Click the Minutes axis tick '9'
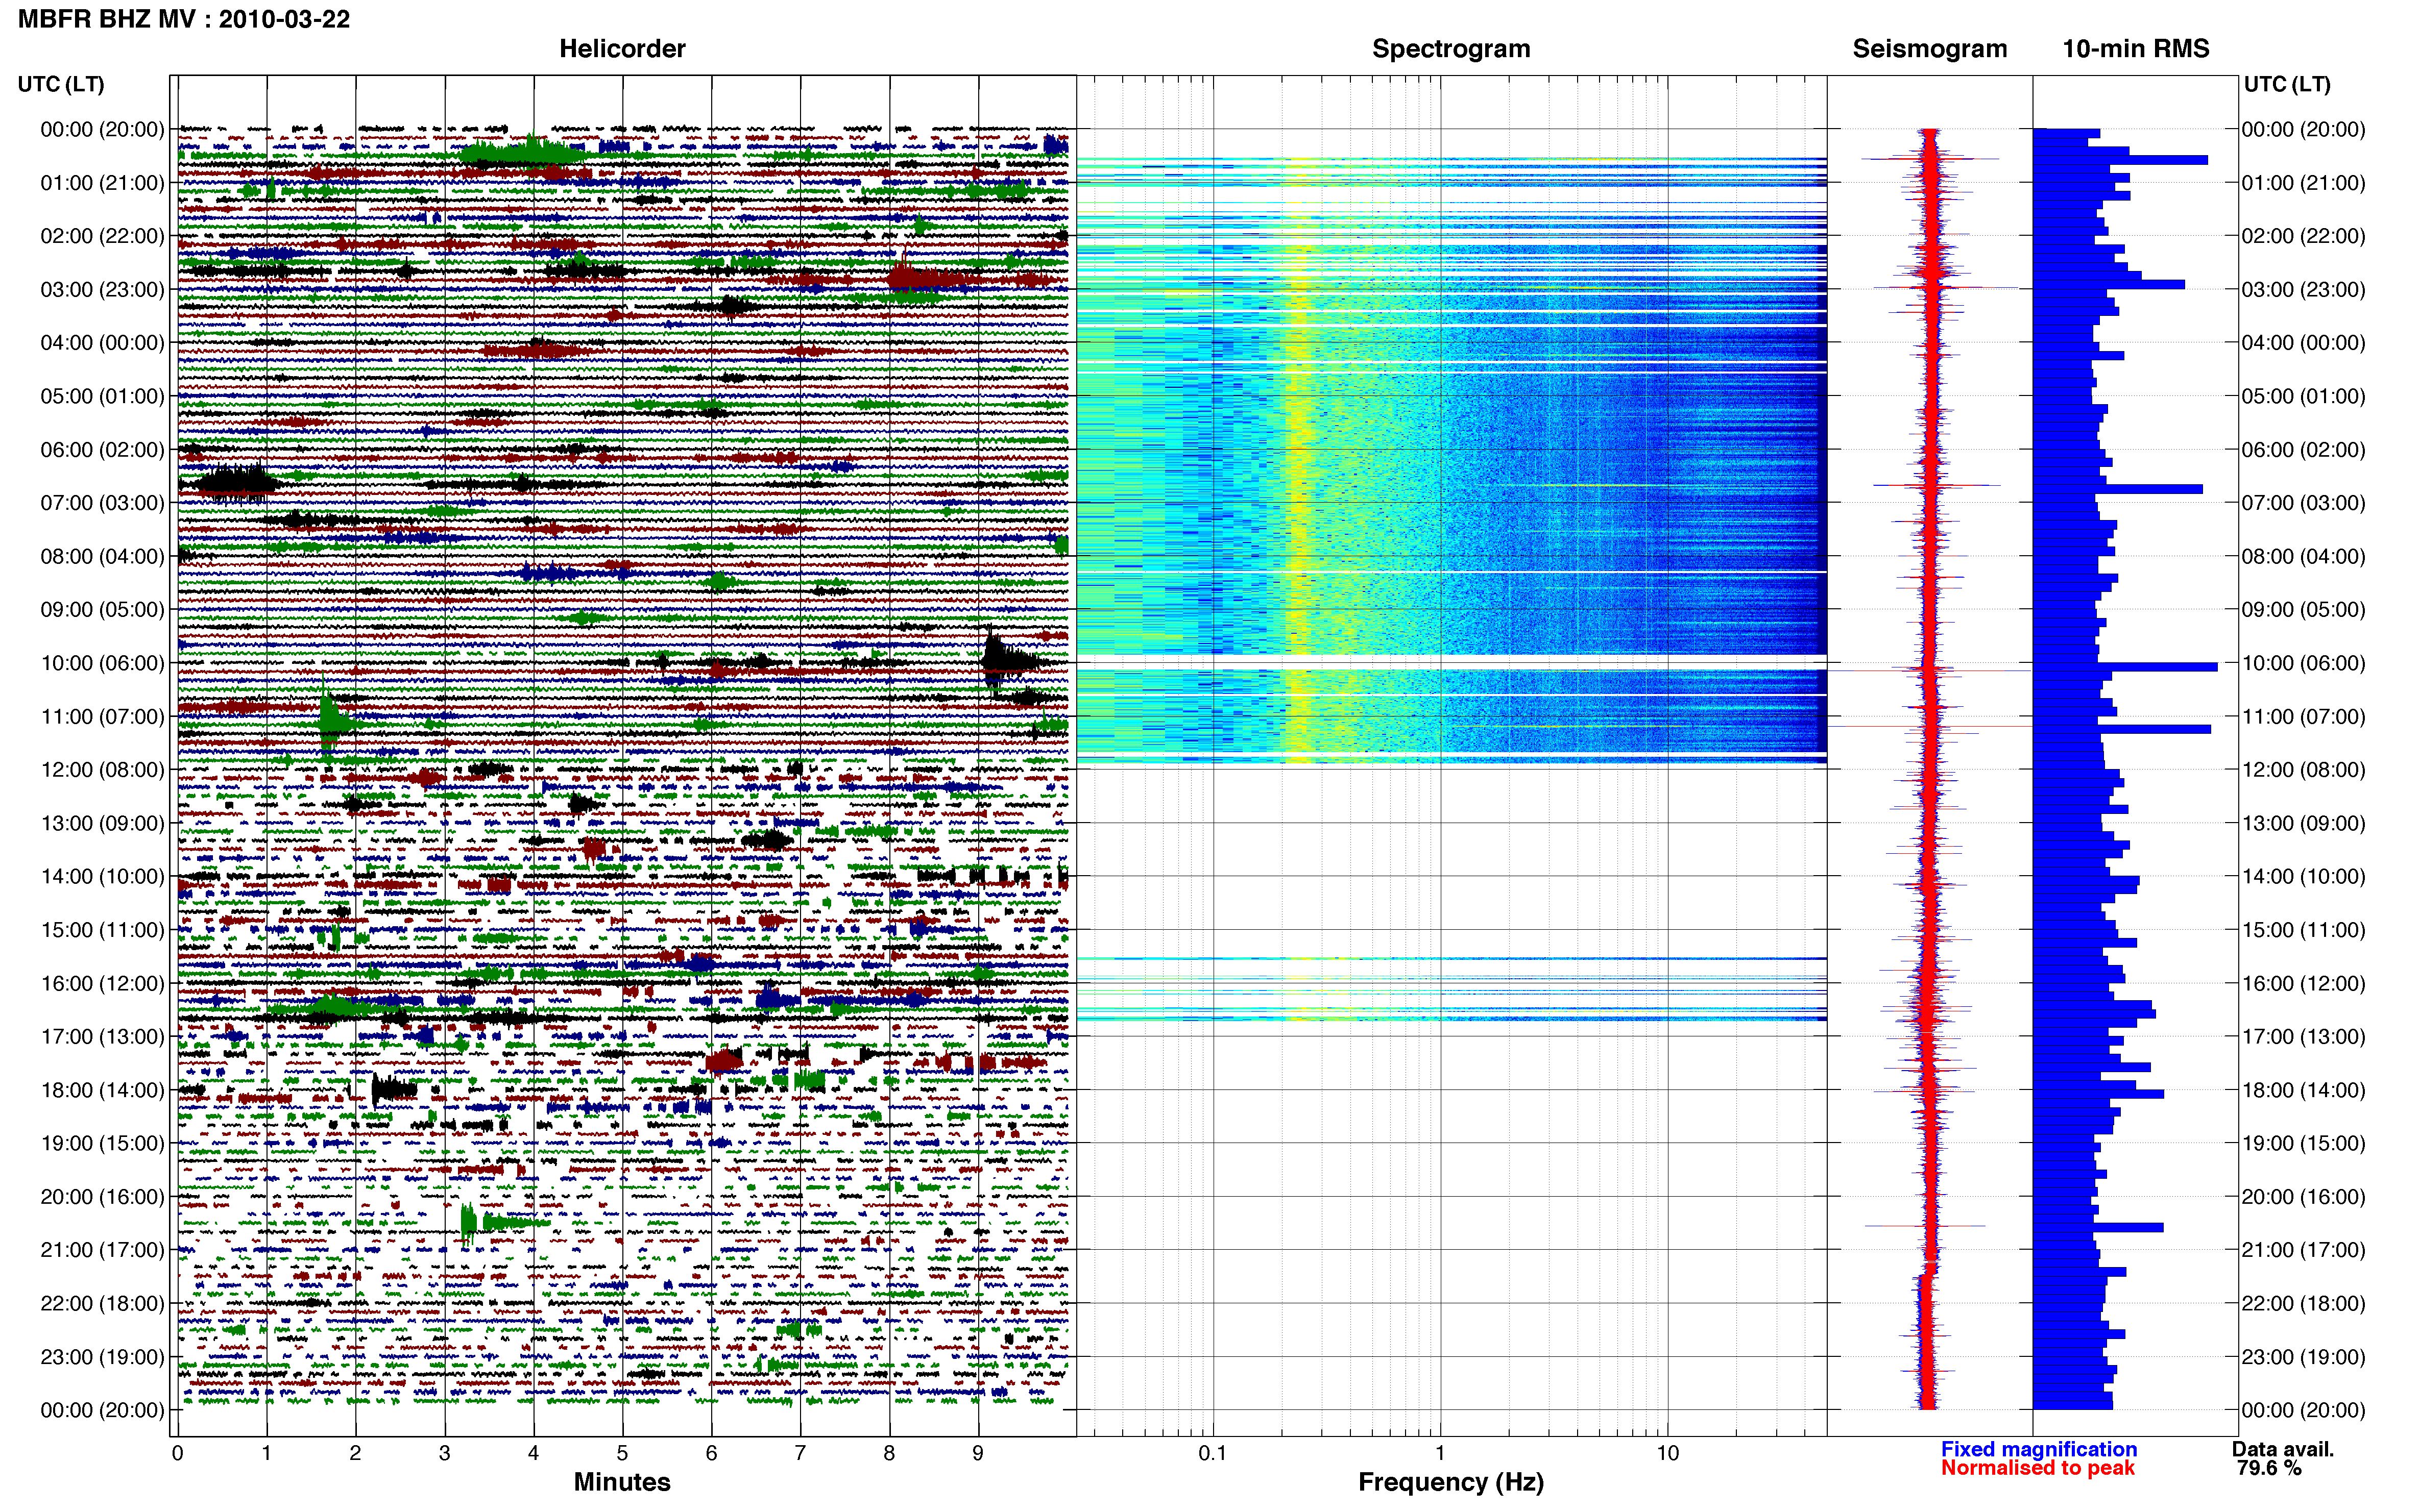Image resolution: width=2420 pixels, height=1512 pixels. [x=977, y=1453]
